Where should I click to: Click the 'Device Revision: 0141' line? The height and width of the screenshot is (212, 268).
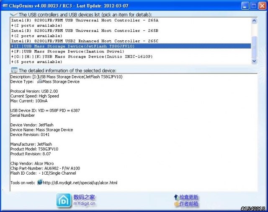(30, 135)
